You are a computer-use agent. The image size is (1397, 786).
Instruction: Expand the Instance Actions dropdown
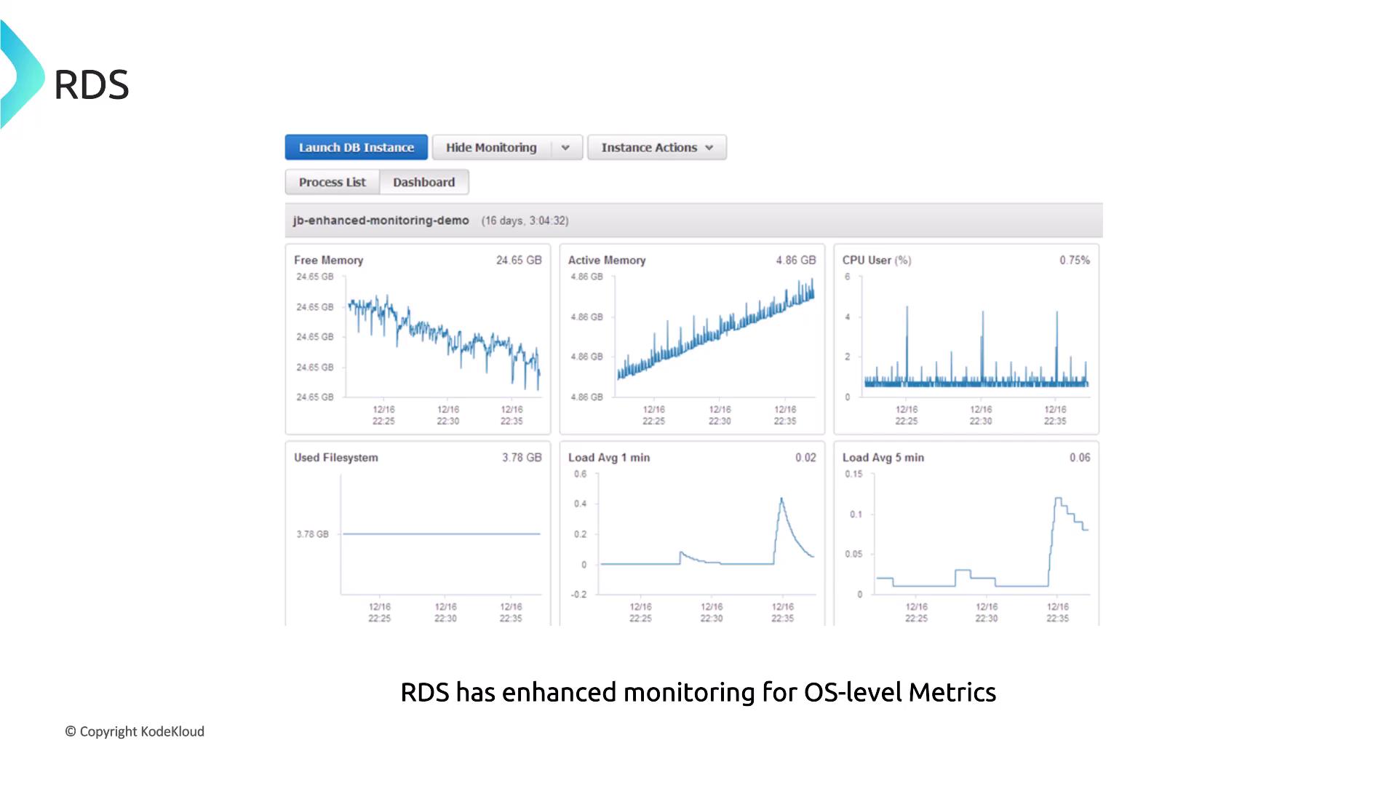click(656, 148)
